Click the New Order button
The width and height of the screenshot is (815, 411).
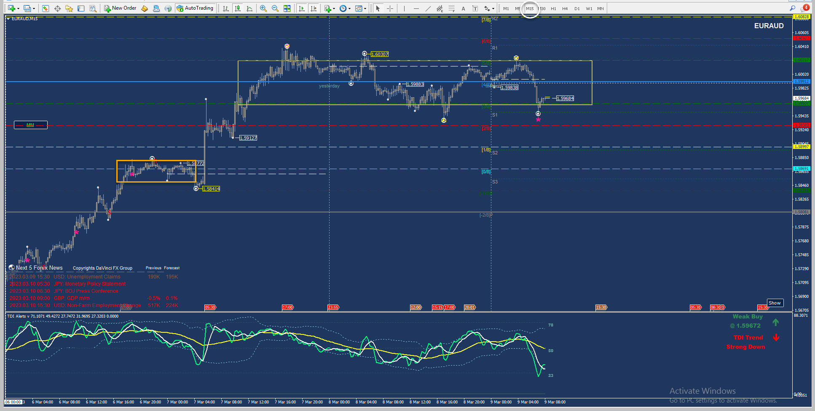[121, 8]
